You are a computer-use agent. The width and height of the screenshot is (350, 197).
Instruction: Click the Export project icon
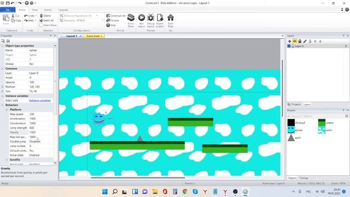[x=160, y=18]
